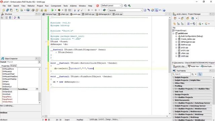Expand the dbManagerLib.cpp node

(x=176, y=42)
